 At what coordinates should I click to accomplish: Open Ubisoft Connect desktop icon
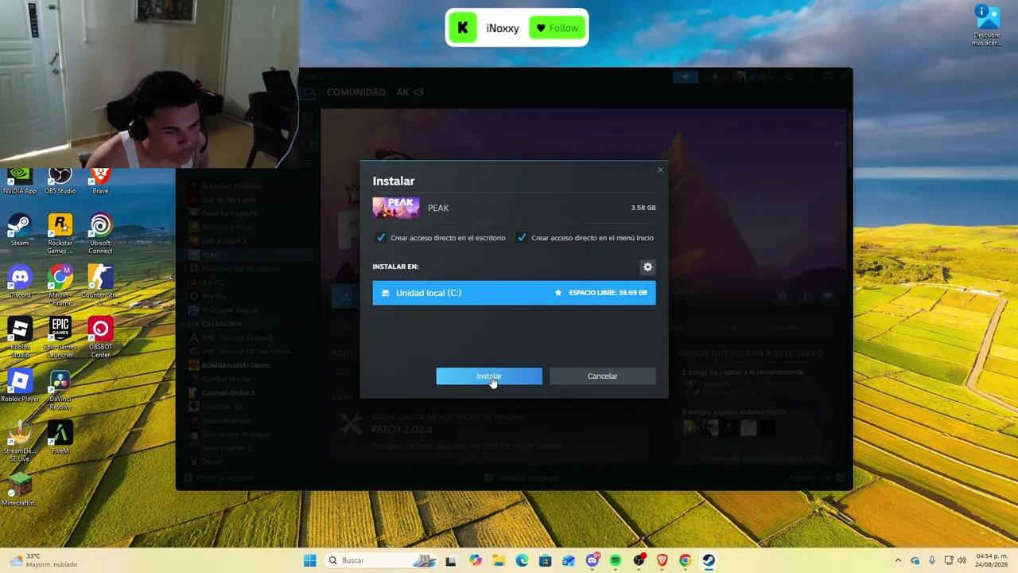pos(100,235)
